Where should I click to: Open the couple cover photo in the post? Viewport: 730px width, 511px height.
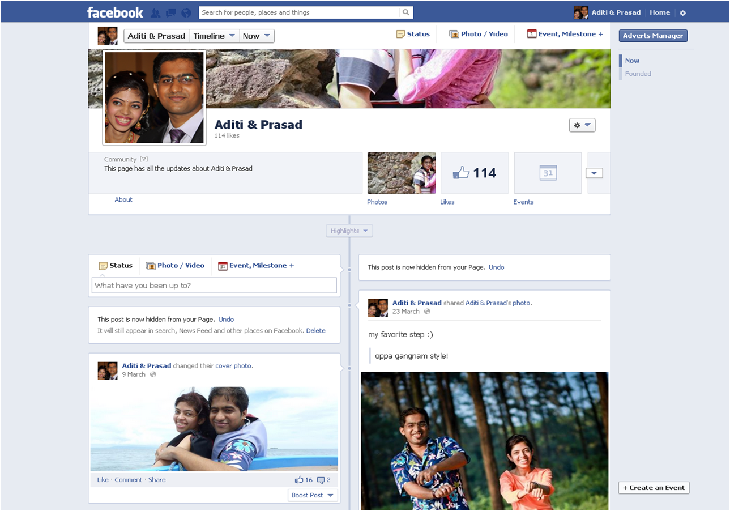coord(214,429)
